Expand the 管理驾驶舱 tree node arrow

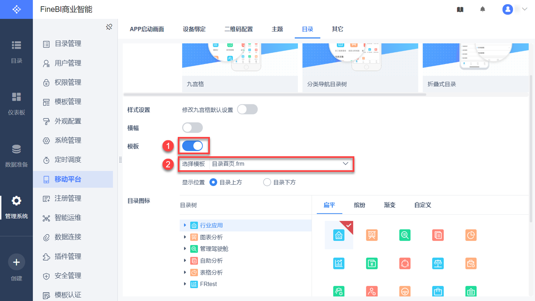click(185, 248)
